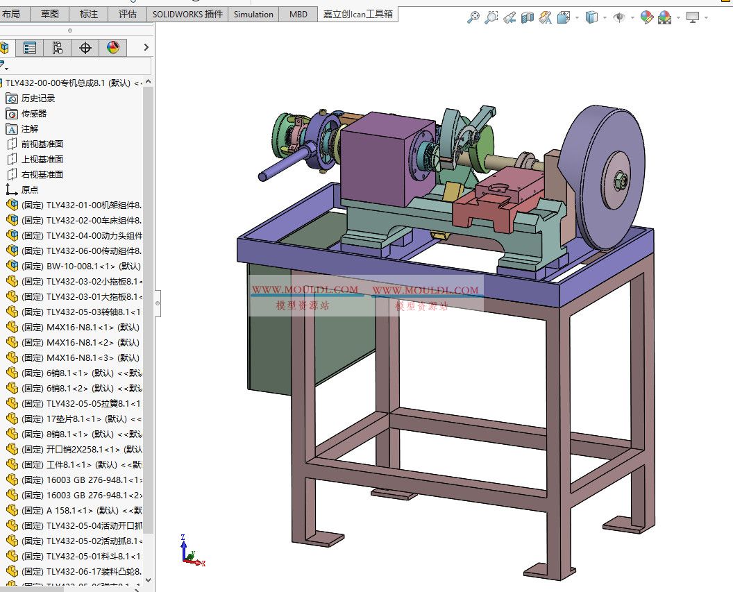Open the Hide/Show Items eye icon
Screen dimensions: 733x592
coord(620,17)
